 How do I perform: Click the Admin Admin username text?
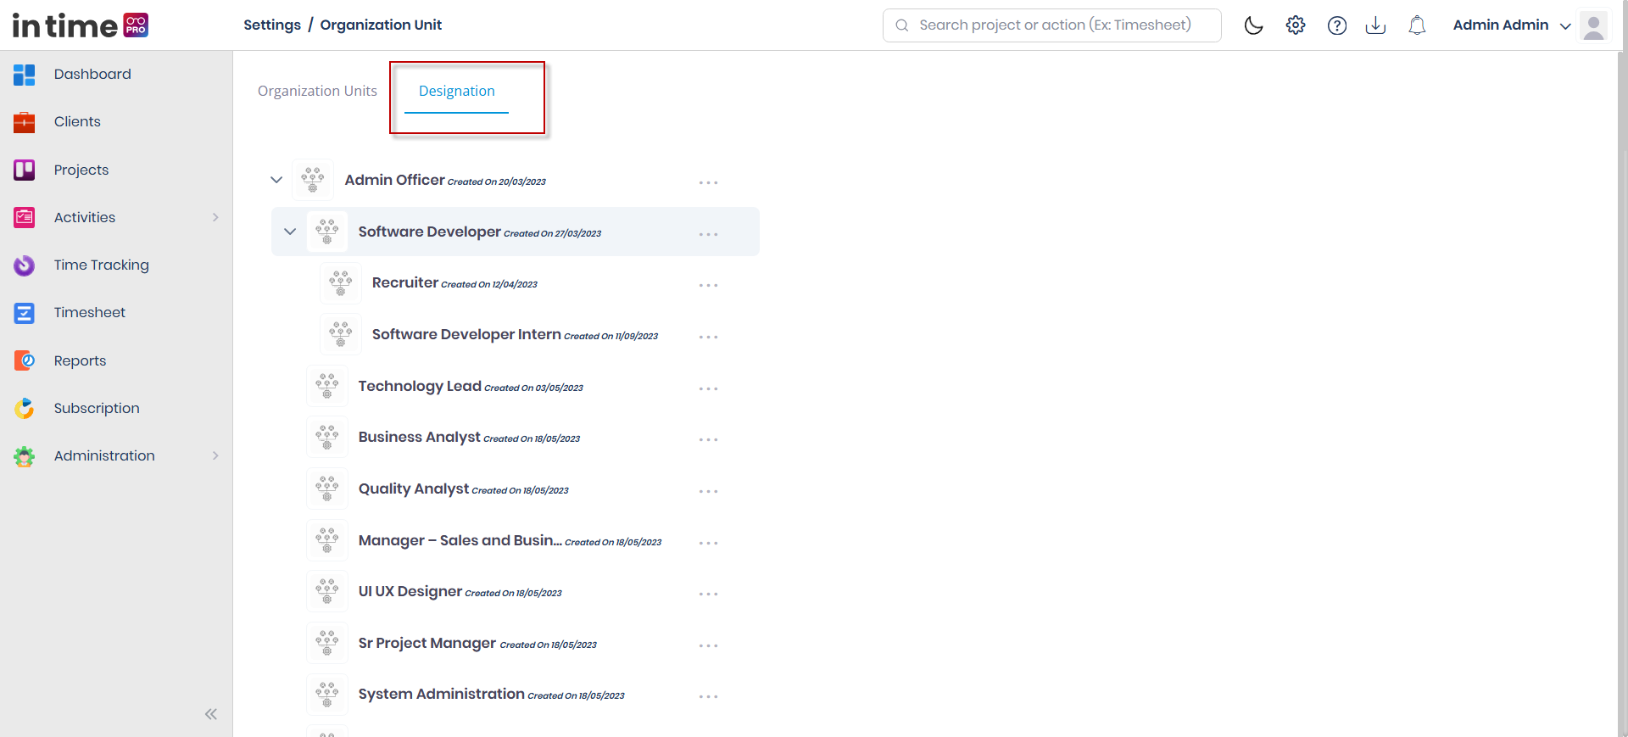click(x=1501, y=25)
